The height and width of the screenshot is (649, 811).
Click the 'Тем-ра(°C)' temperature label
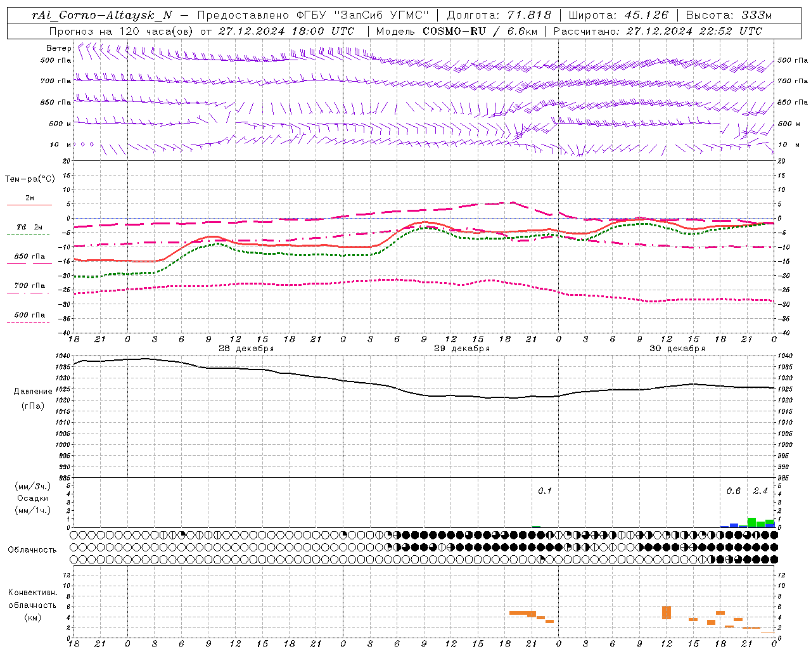[x=30, y=179]
